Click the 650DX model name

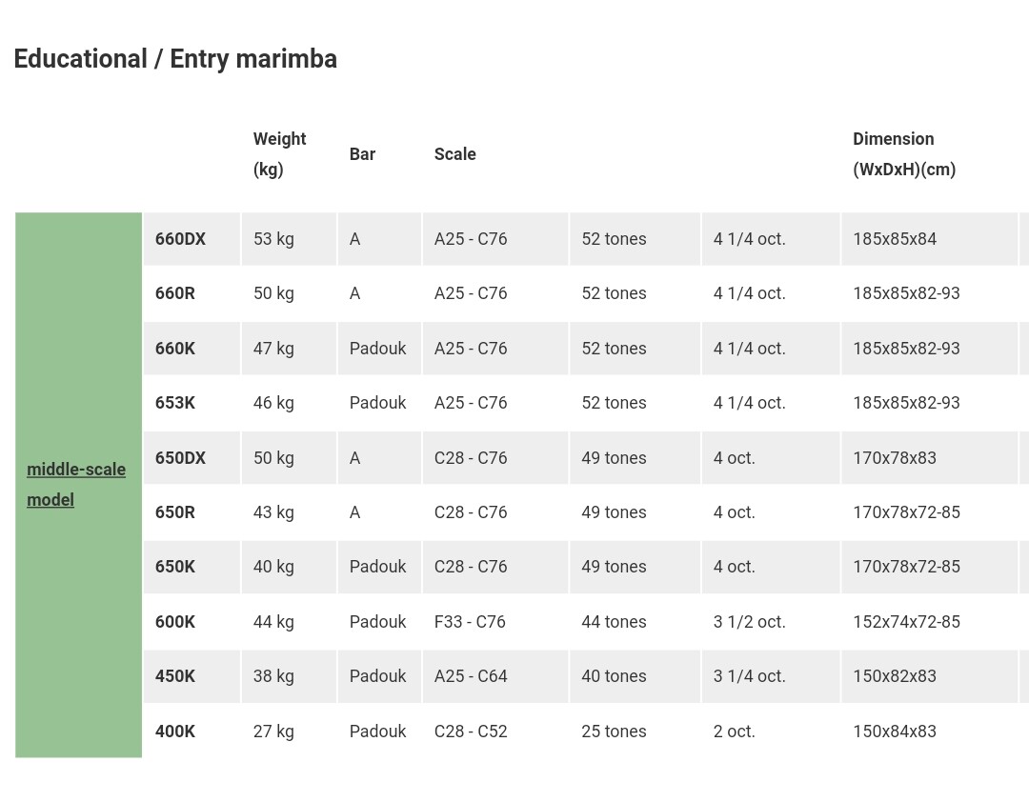[x=180, y=458]
